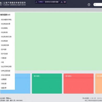Screen dimensions: 102x102
Task: Open 按单位回款结算 menu item
Action: tap(6, 71)
